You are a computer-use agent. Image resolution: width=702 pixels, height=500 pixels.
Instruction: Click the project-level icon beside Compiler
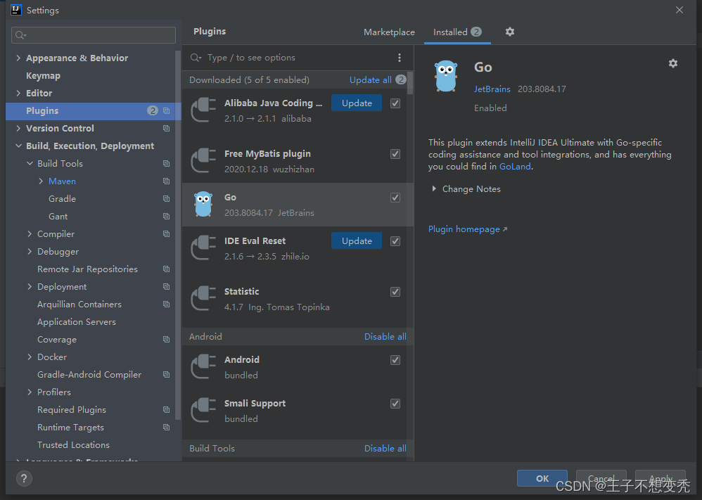click(167, 234)
